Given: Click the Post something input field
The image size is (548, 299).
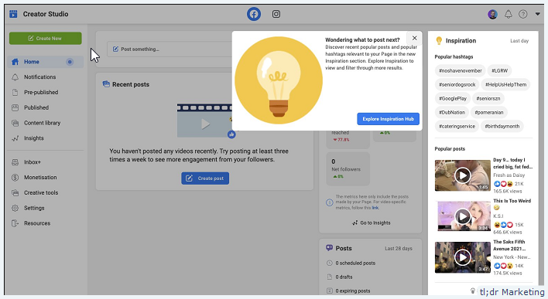Looking at the screenshot, I should [170, 49].
